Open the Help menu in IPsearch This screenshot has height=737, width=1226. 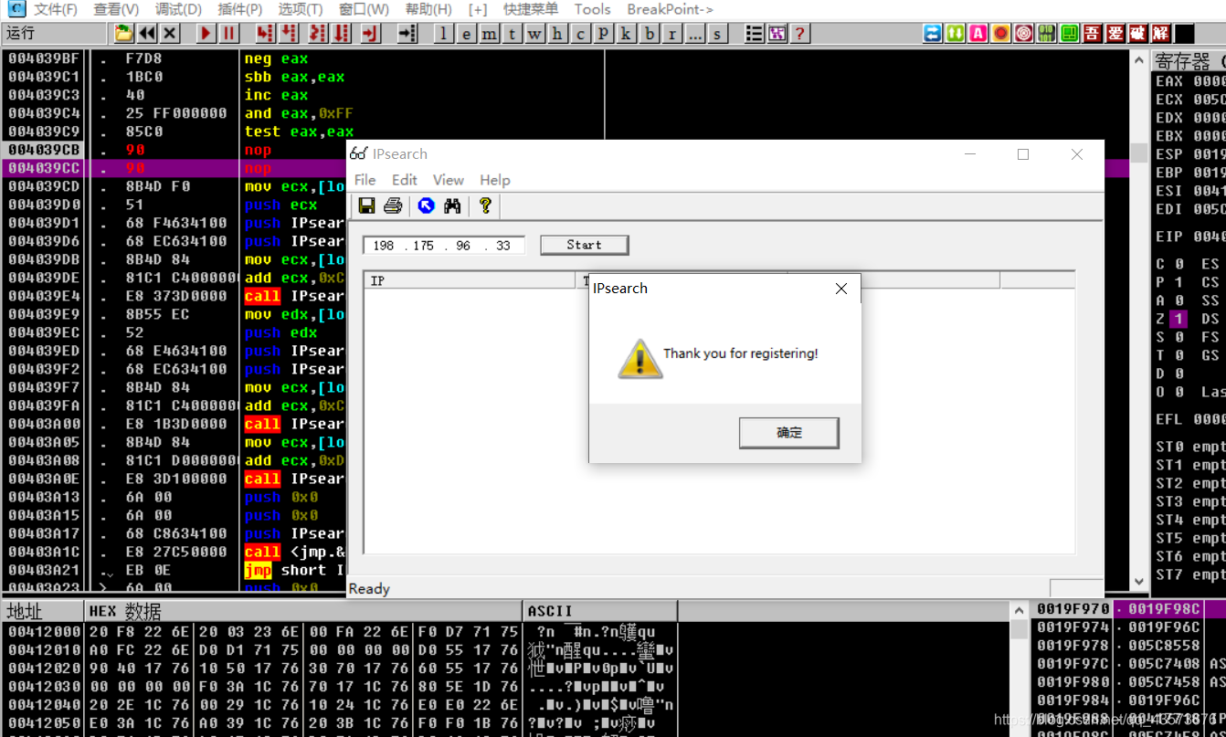tap(495, 180)
